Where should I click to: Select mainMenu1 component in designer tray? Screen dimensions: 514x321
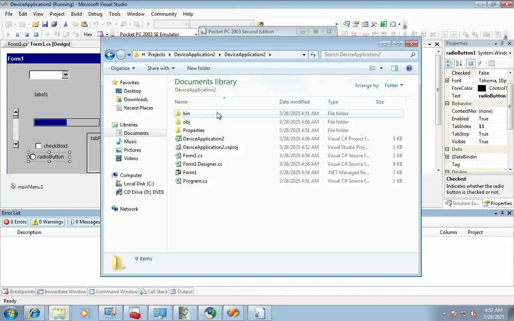click(27, 187)
